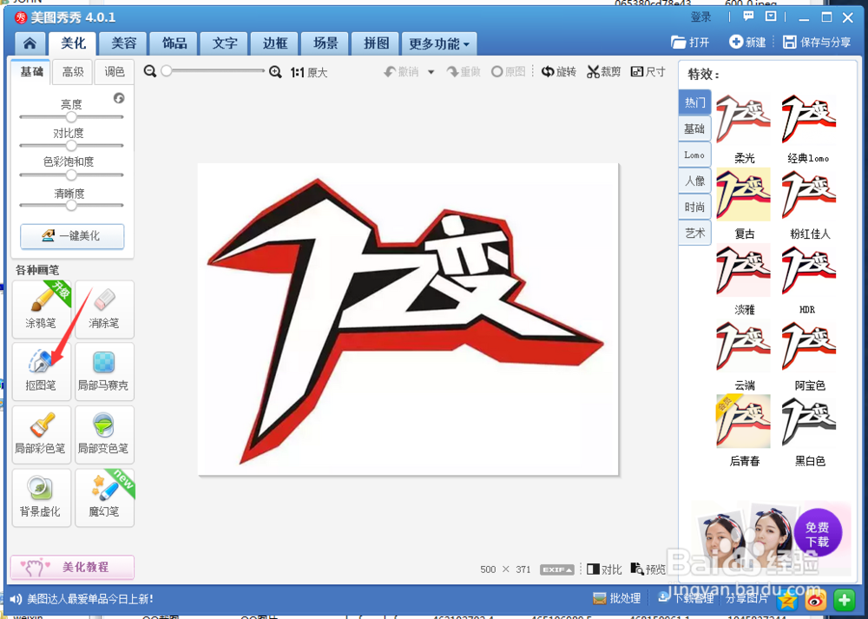Click 分享图片 share image

point(746,598)
